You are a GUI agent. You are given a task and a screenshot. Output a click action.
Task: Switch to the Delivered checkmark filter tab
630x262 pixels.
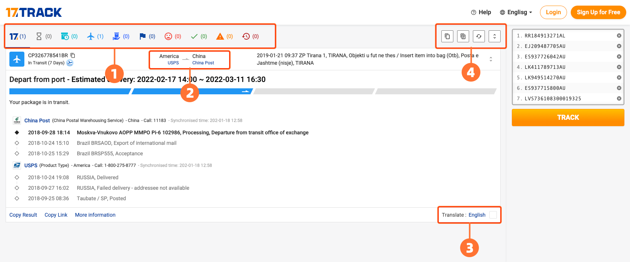[199, 36]
